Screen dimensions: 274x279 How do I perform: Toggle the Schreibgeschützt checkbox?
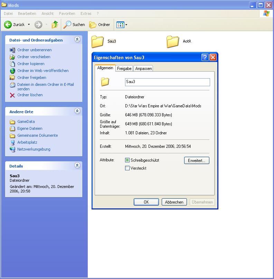point(127,160)
